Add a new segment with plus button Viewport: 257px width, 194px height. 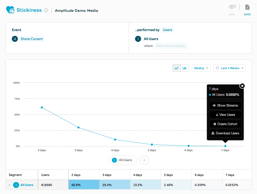click(x=144, y=160)
